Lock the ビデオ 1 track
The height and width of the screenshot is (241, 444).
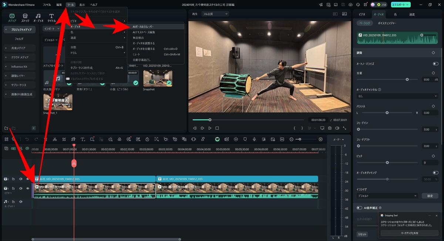(x=13, y=189)
